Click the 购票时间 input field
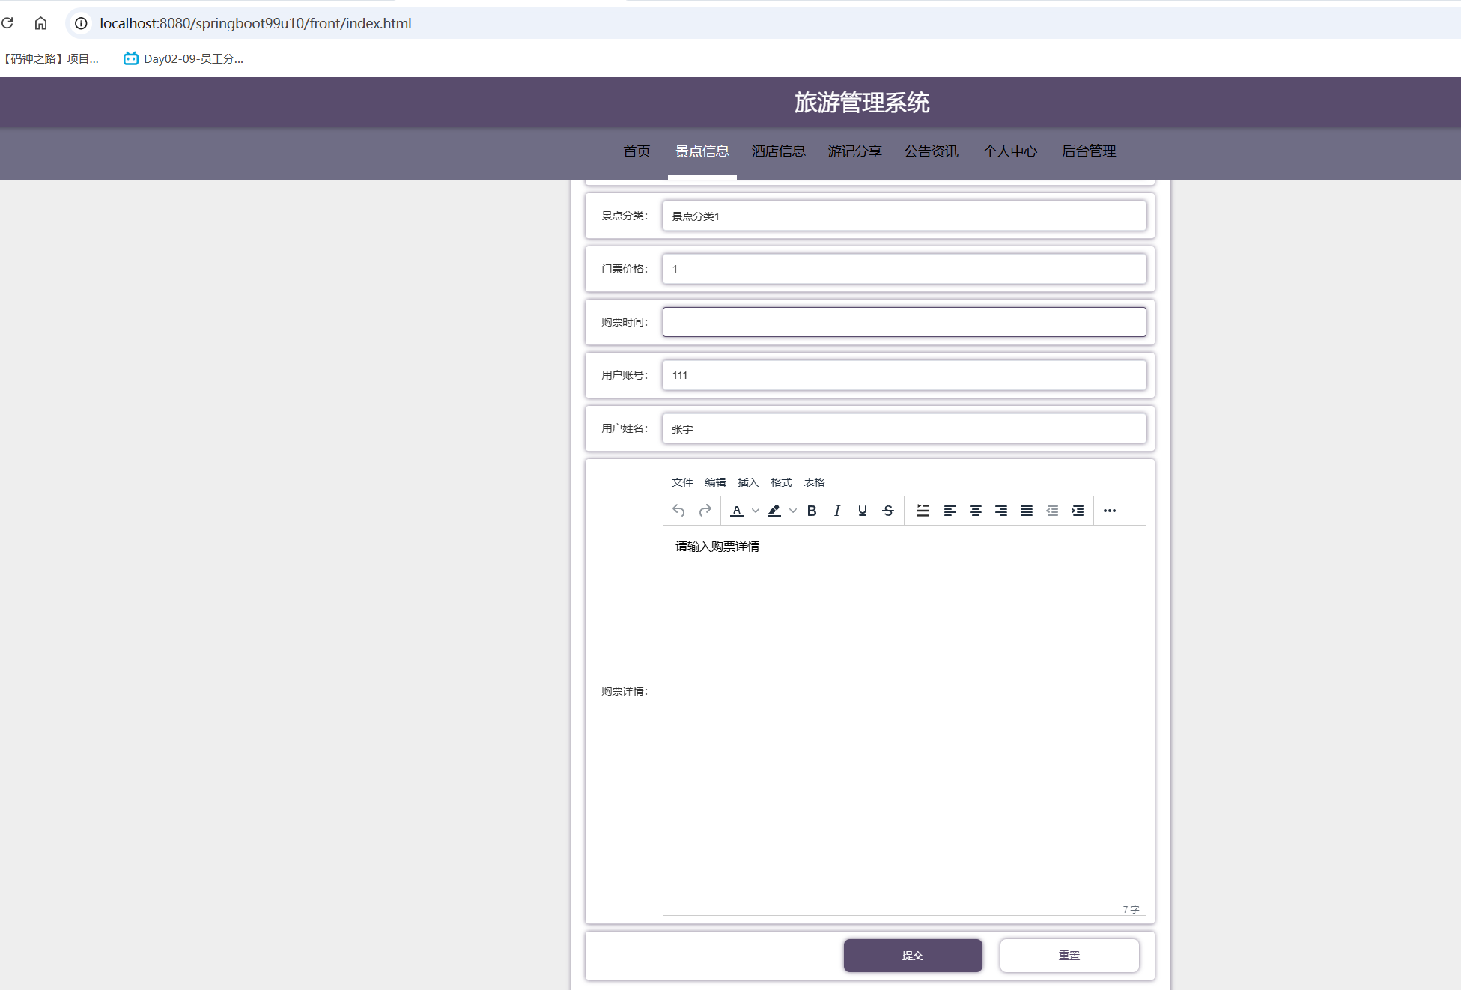This screenshot has height=990, width=1461. 904,322
